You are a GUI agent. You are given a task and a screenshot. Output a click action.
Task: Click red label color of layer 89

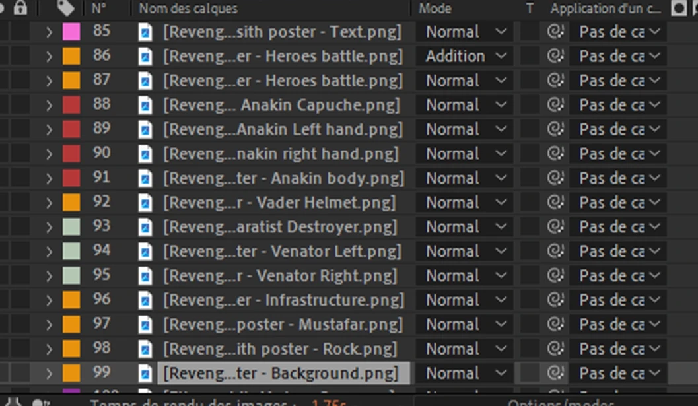click(71, 129)
